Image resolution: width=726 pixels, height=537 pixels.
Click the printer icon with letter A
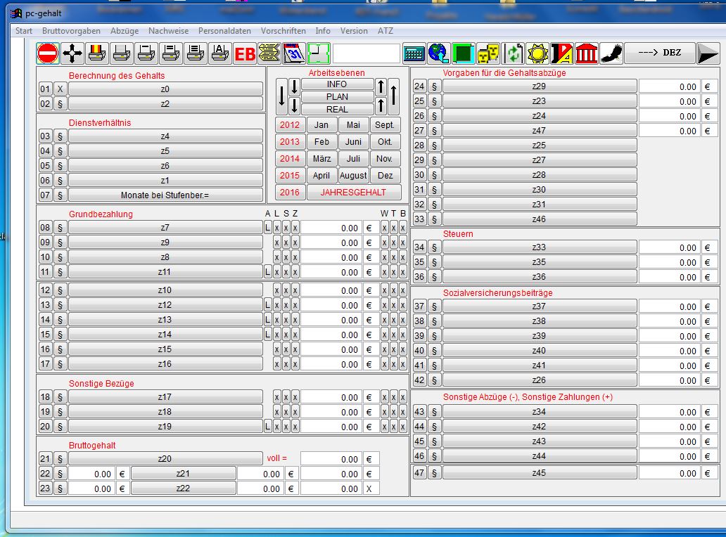220,53
